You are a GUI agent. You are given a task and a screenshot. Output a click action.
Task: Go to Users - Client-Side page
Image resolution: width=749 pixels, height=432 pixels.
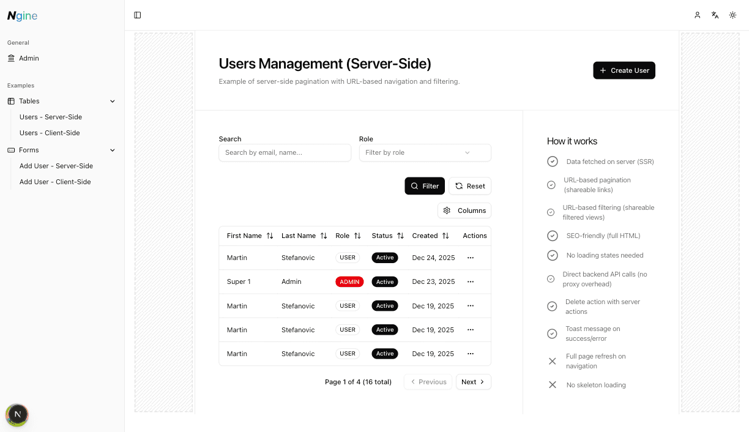click(x=50, y=133)
